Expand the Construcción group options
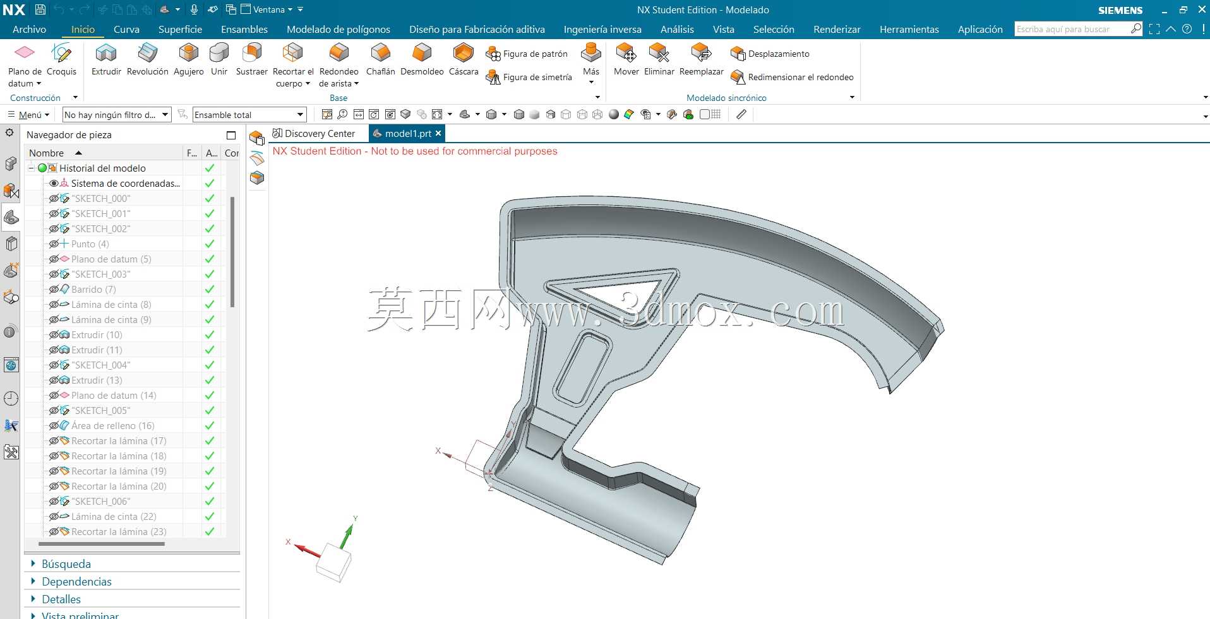1210x619 pixels. (x=75, y=98)
